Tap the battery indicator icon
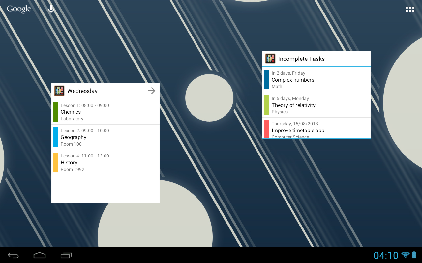This screenshot has width=422, height=263. [x=415, y=255]
